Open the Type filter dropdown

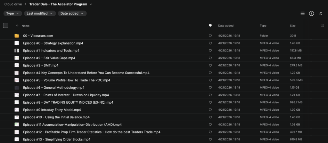click(13, 13)
